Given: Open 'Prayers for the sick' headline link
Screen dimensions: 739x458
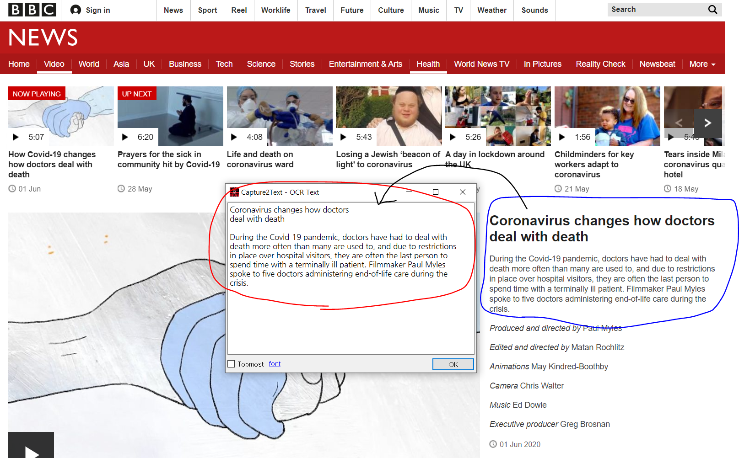Looking at the screenshot, I should (x=169, y=160).
